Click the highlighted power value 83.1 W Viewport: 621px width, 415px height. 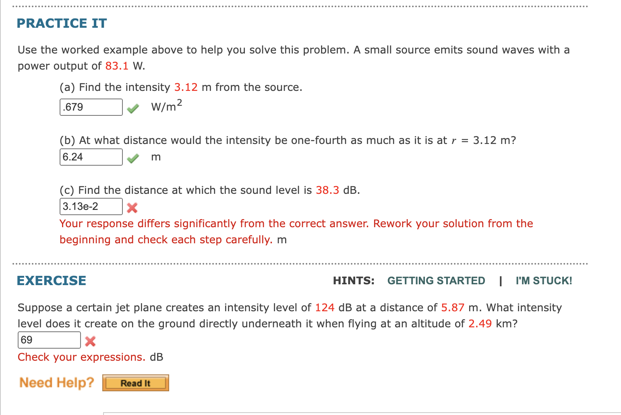click(117, 66)
